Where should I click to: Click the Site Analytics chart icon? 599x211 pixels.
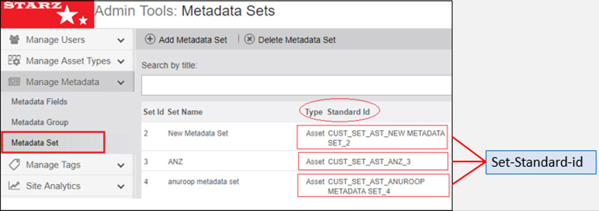(14, 186)
